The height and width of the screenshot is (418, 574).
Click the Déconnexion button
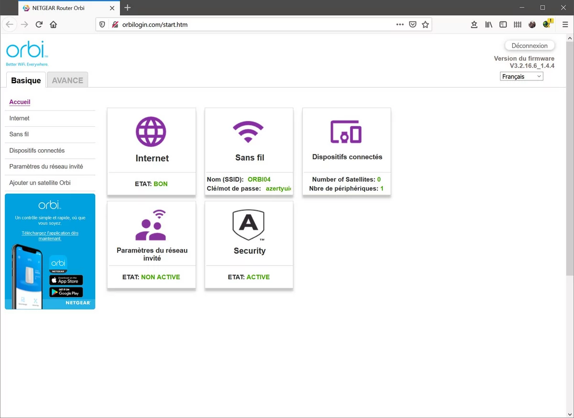click(x=530, y=46)
